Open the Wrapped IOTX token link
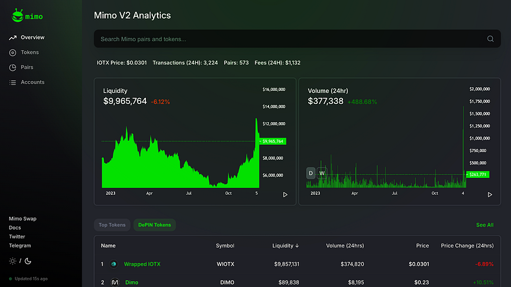Screen dimensions: 511x287 [x=142, y=264]
